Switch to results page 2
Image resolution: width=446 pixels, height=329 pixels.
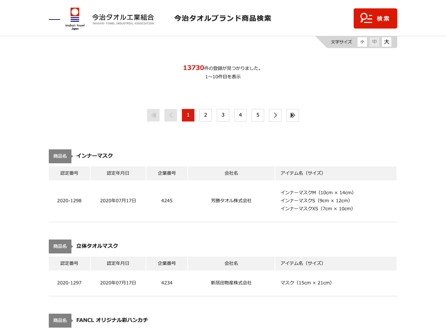tap(206, 115)
